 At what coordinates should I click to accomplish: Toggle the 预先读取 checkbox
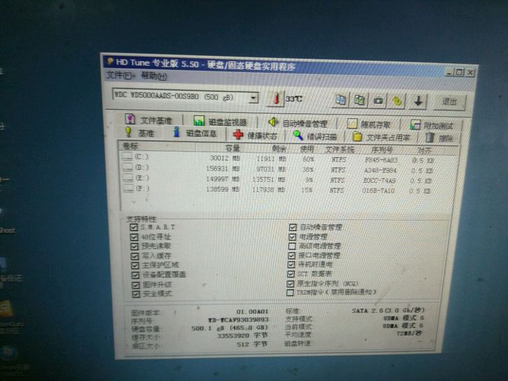(134, 246)
